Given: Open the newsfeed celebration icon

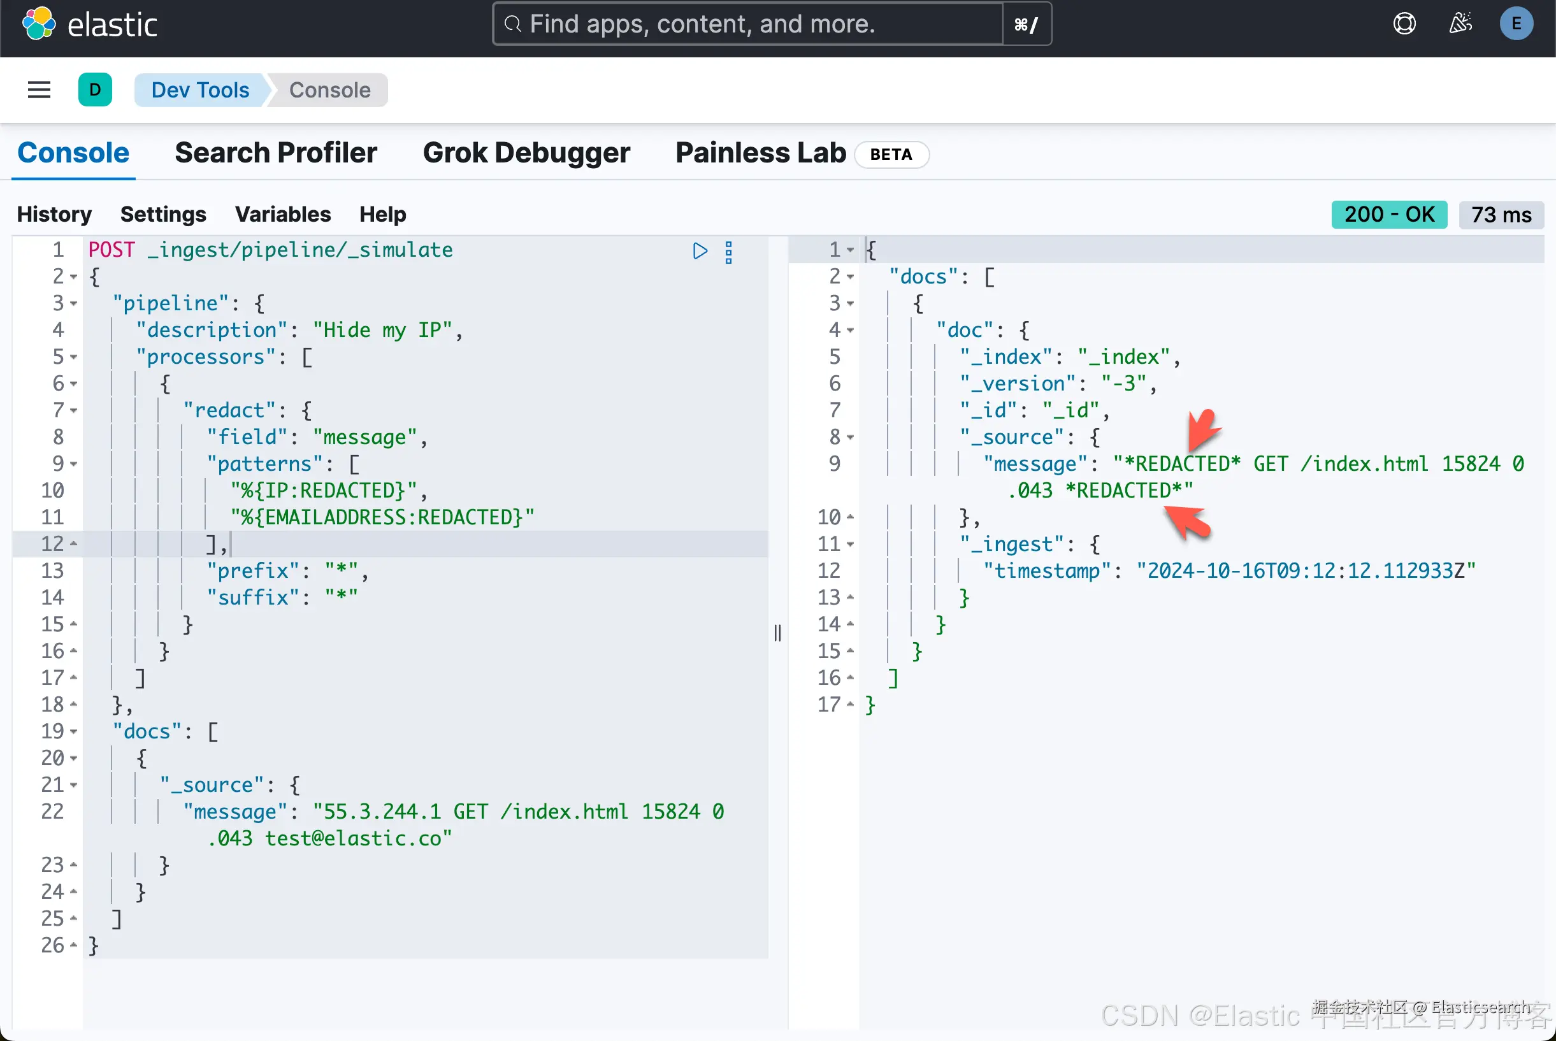Looking at the screenshot, I should [1460, 24].
